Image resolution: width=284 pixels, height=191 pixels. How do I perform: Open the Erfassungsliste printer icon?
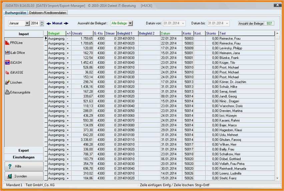coord(7,92)
